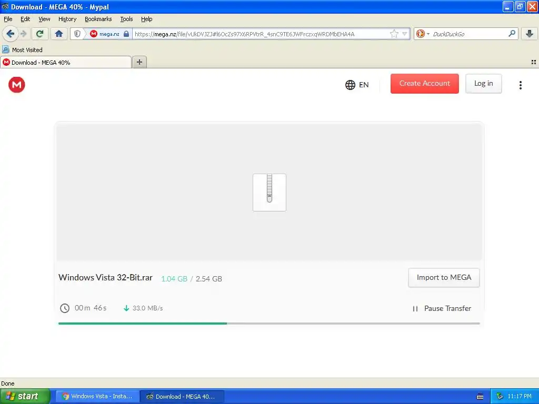
Task: Open the URL history dropdown arrow
Action: coord(405,34)
